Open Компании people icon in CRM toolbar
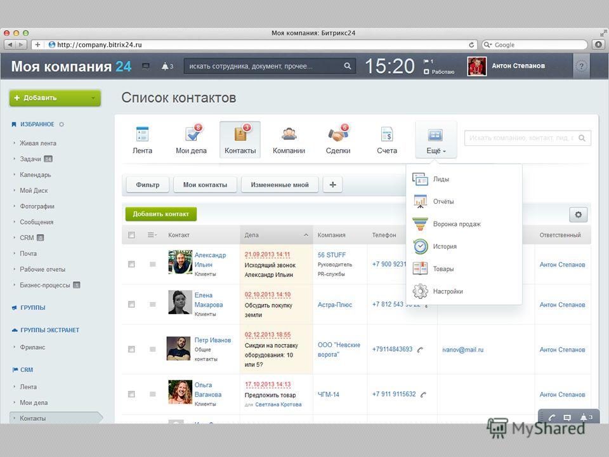Screen dimensions: 609x457 click(x=289, y=140)
